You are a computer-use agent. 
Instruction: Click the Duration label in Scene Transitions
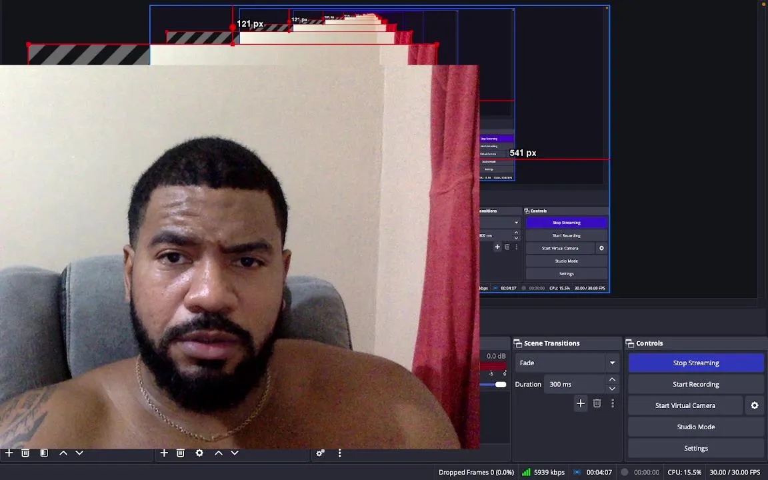click(x=528, y=385)
